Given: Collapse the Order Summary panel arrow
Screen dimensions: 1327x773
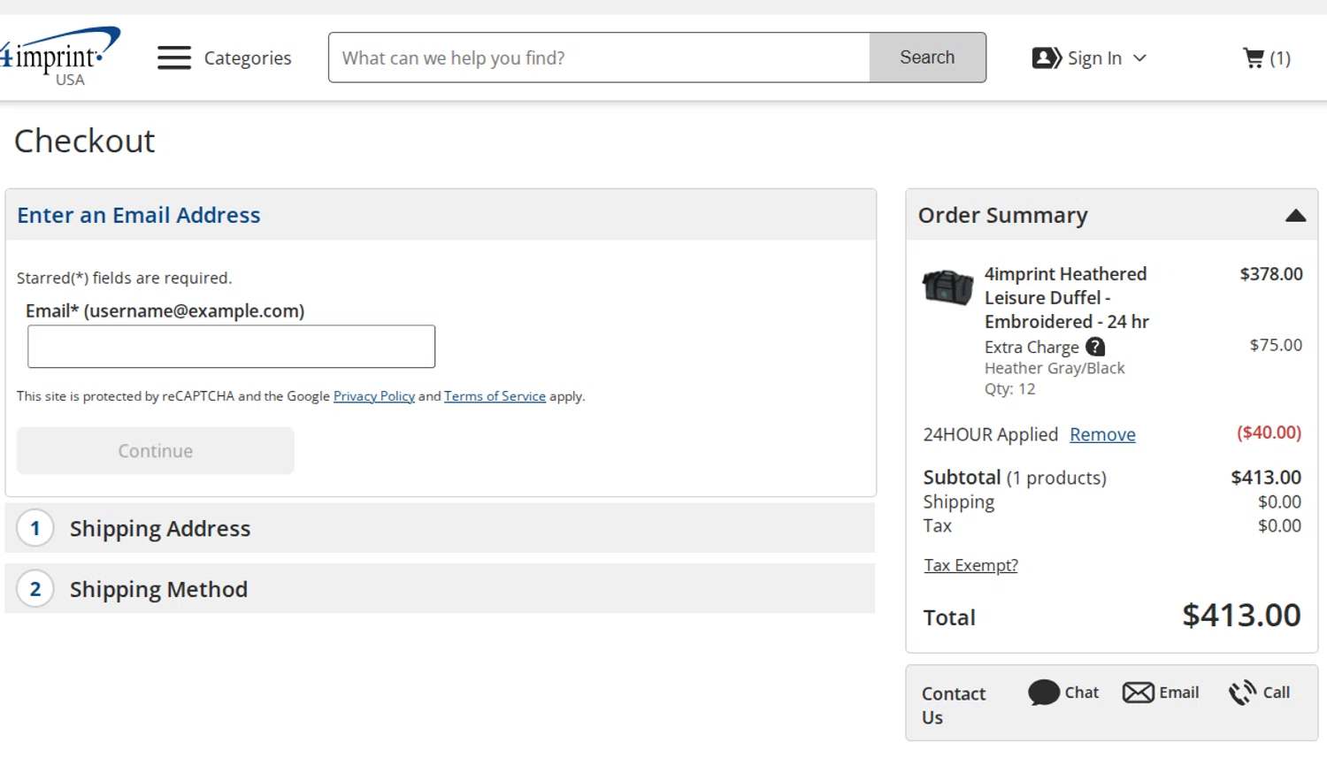Looking at the screenshot, I should [1295, 216].
